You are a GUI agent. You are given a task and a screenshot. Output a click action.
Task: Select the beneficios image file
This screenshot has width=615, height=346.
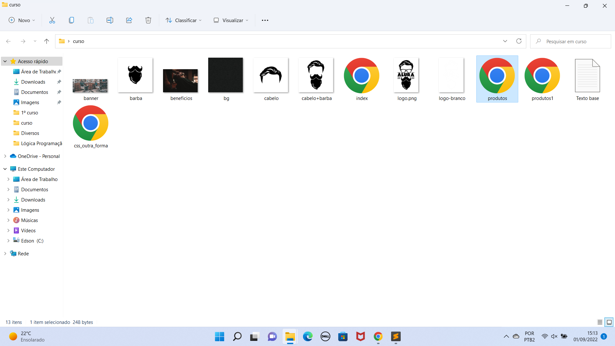pyautogui.click(x=181, y=79)
